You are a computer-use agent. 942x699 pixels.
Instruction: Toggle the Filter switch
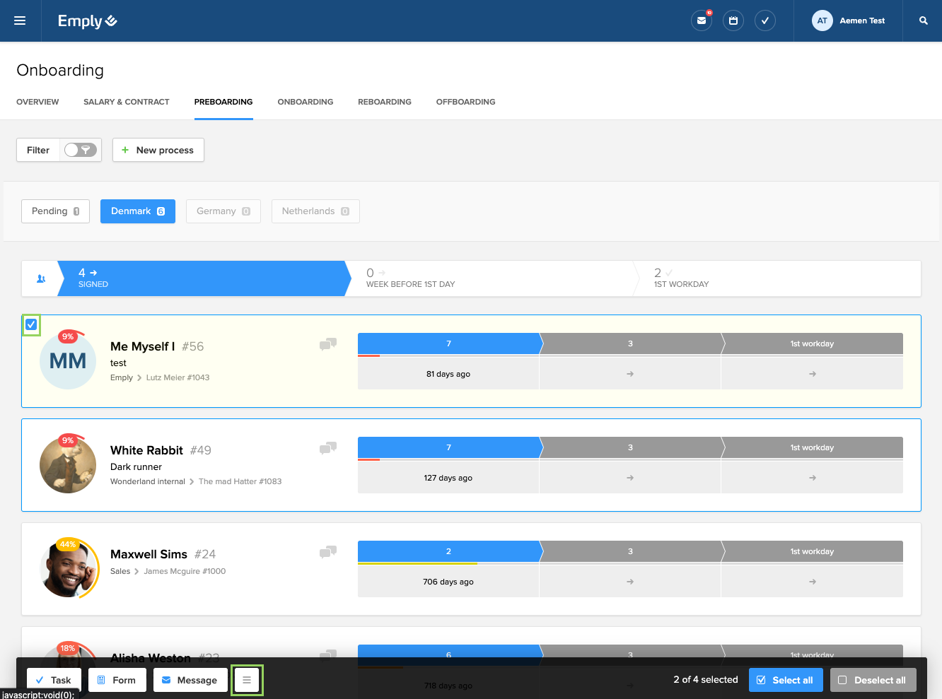tap(80, 150)
